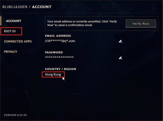Click the gold active indicator beside Account

pyautogui.click(x=1, y=21)
